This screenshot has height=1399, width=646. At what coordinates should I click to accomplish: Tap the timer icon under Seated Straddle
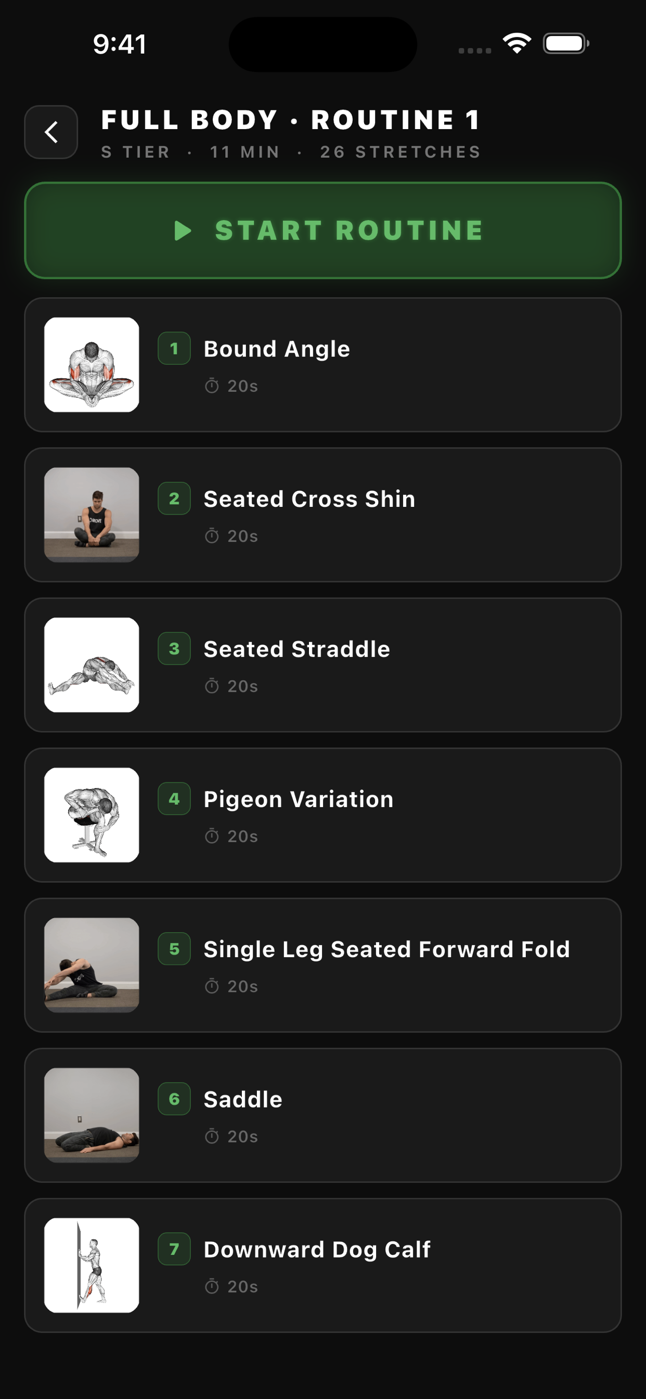(x=212, y=686)
